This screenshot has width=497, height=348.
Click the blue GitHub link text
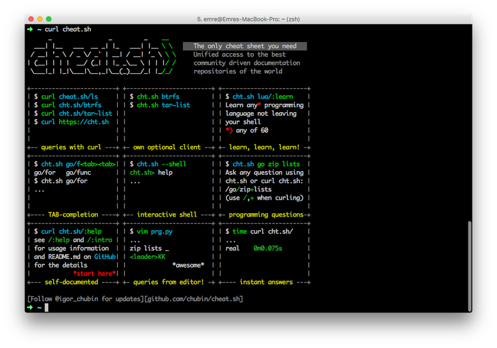pos(106,257)
